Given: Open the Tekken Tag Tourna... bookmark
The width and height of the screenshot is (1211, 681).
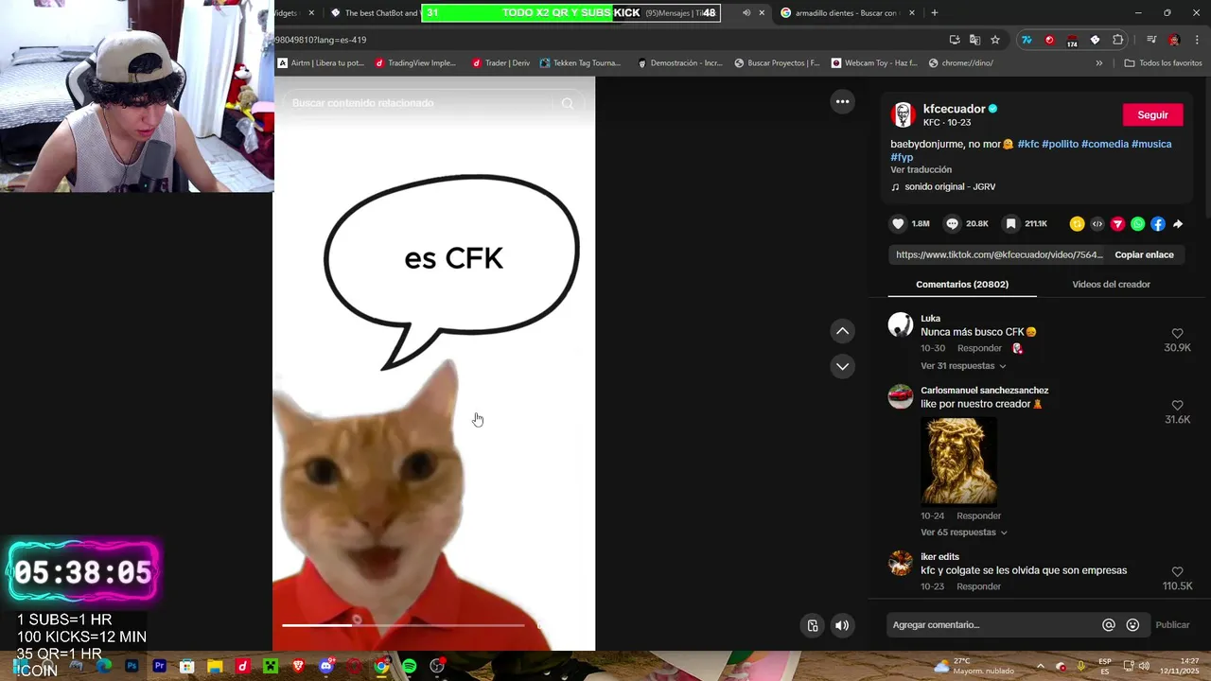Looking at the screenshot, I should pyautogui.click(x=580, y=63).
